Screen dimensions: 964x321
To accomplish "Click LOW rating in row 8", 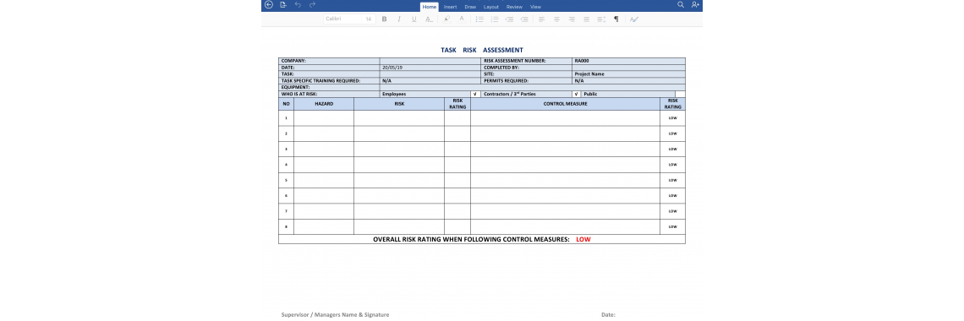I will pos(672,226).
